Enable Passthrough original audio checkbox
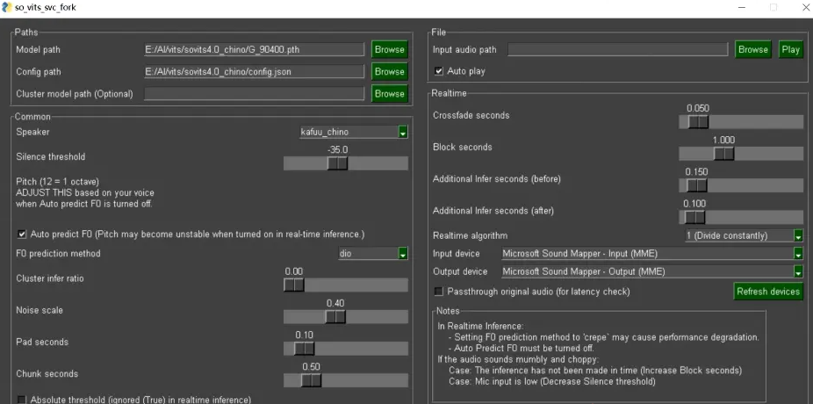This screenshot has height=404, width=813. coord(439,292)
